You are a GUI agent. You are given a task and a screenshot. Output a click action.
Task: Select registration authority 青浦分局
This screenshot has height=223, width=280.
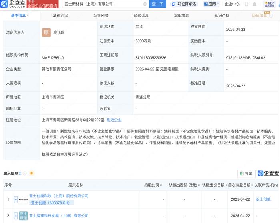(x=143, y=97)
